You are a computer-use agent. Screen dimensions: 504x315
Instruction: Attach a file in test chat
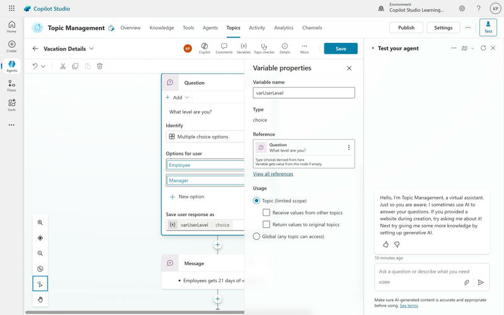click(x=466, y=282)
